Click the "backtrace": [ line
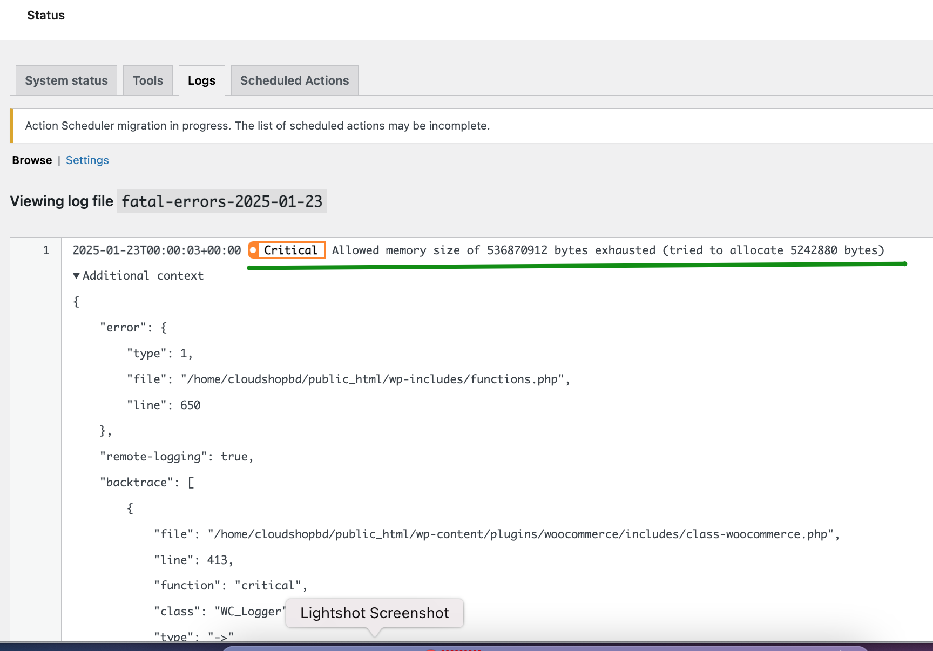 coord(147,482)
